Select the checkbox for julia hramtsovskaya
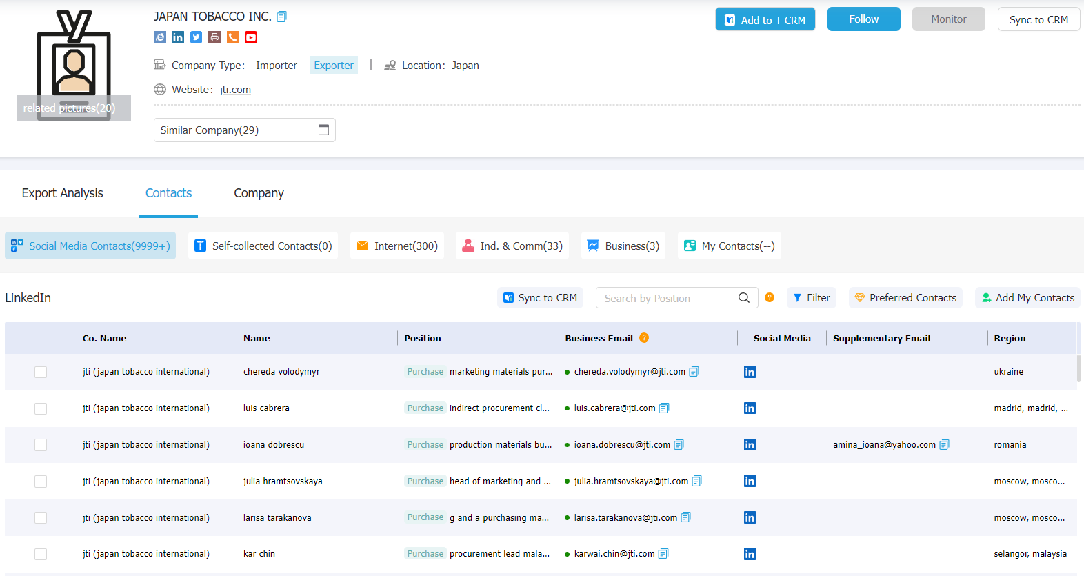The height and width of the screenshot is (576, 1084). (41, 481)
